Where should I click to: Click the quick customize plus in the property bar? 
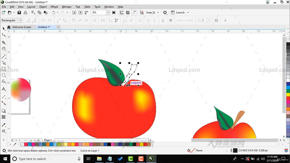point(225,20)
